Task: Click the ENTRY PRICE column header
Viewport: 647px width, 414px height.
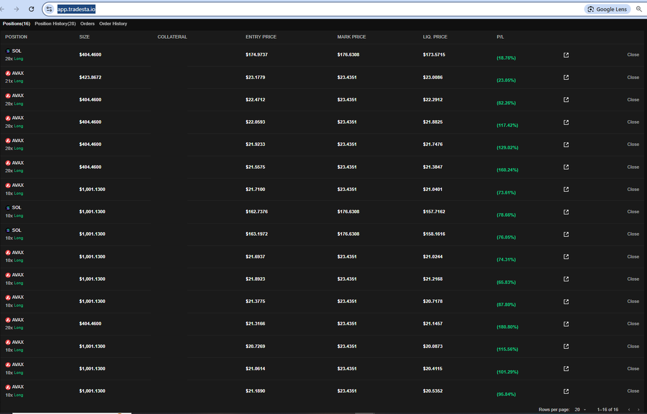Action: point(260,37)
